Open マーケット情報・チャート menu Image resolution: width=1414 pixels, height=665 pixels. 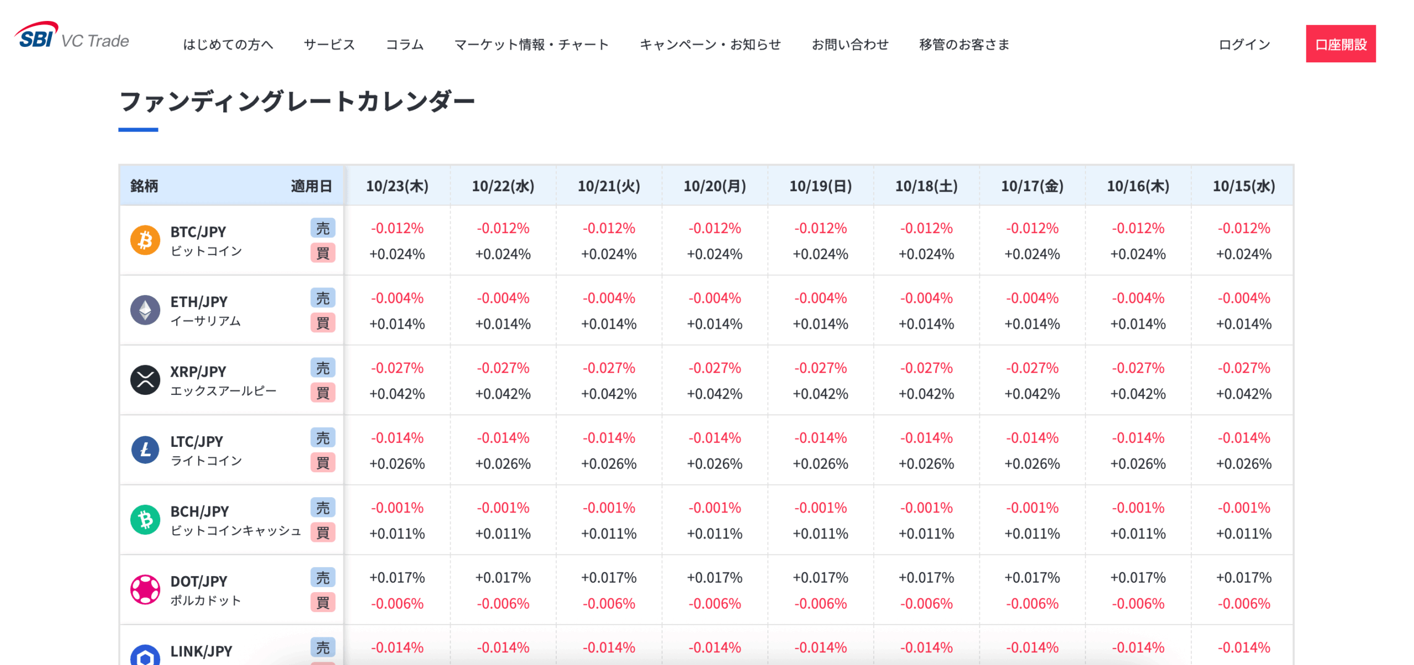[531, 44]
